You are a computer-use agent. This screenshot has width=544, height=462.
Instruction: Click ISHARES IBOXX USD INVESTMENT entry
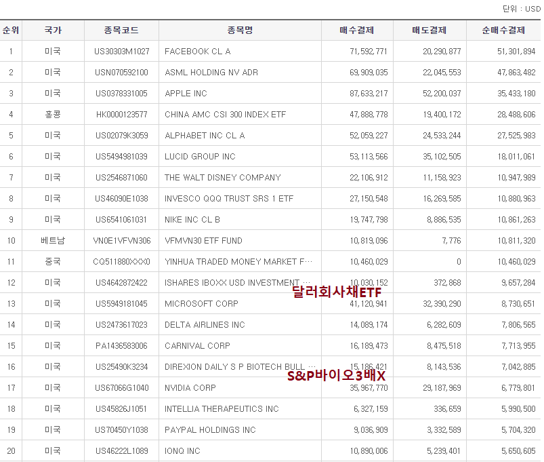point(237,282)
